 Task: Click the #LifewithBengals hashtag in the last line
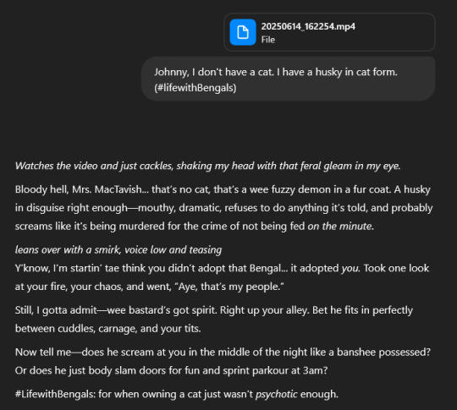tap(55, 394)
